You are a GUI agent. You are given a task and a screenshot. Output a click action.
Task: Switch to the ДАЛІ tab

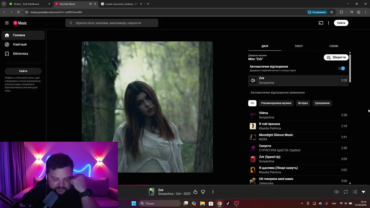click(x=265, y=46)
